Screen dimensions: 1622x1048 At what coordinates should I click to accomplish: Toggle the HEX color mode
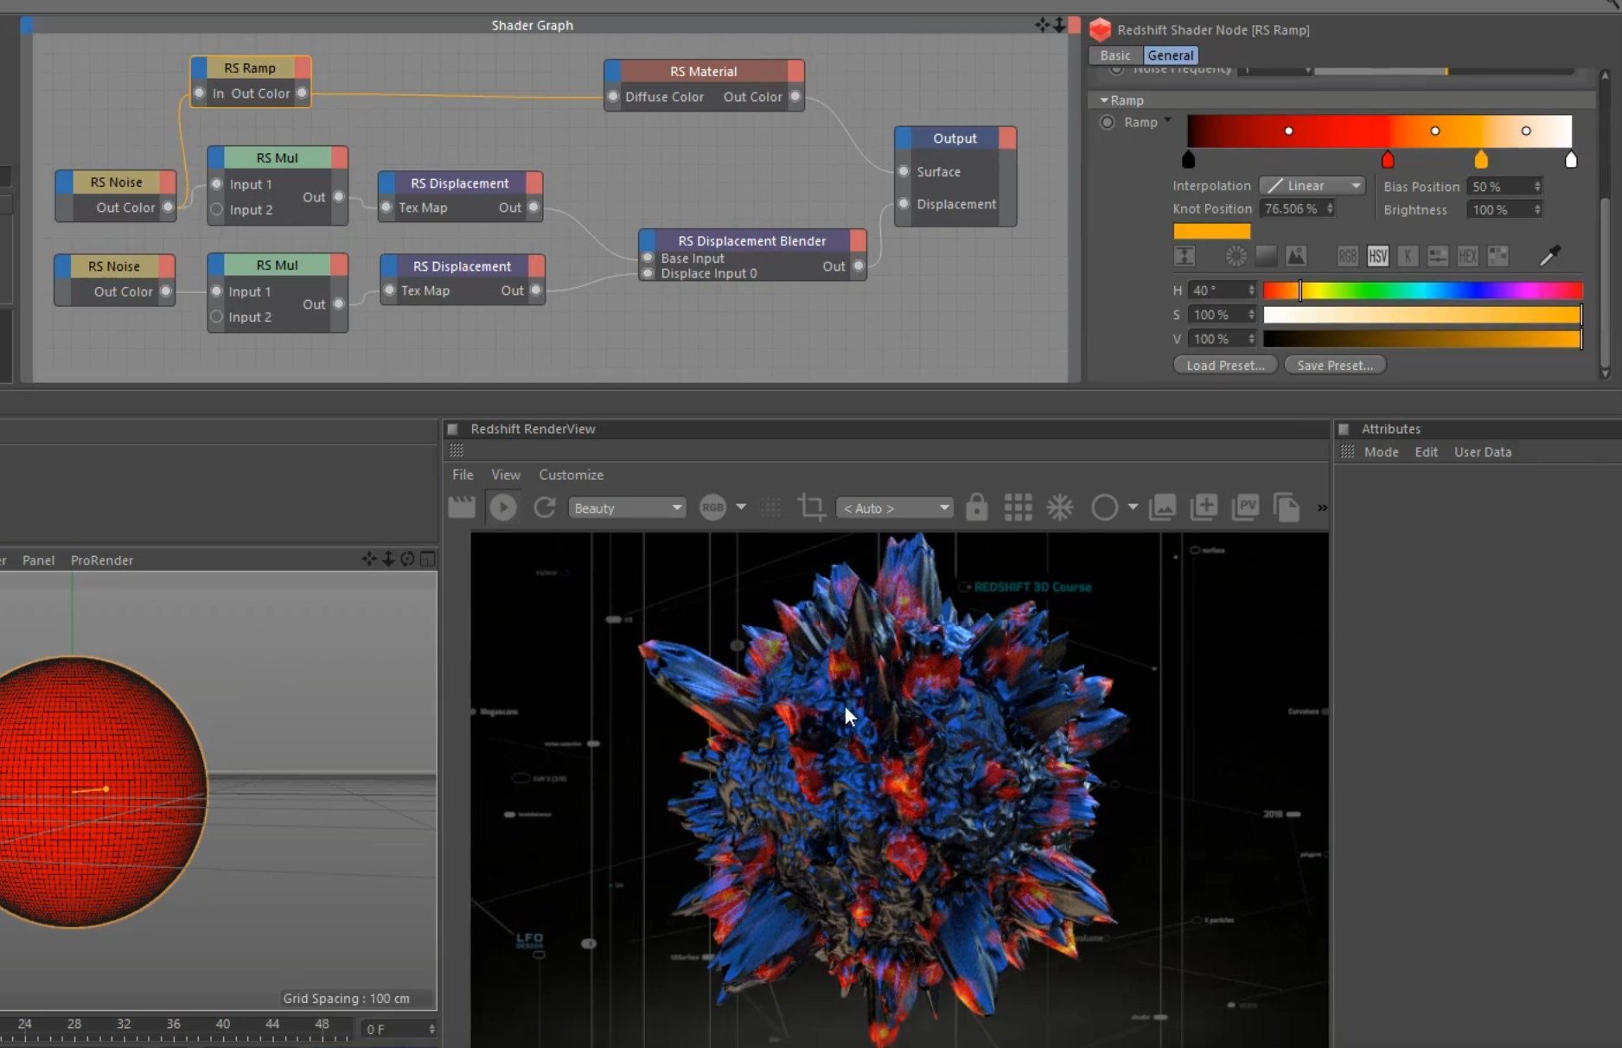(1467, 256)
